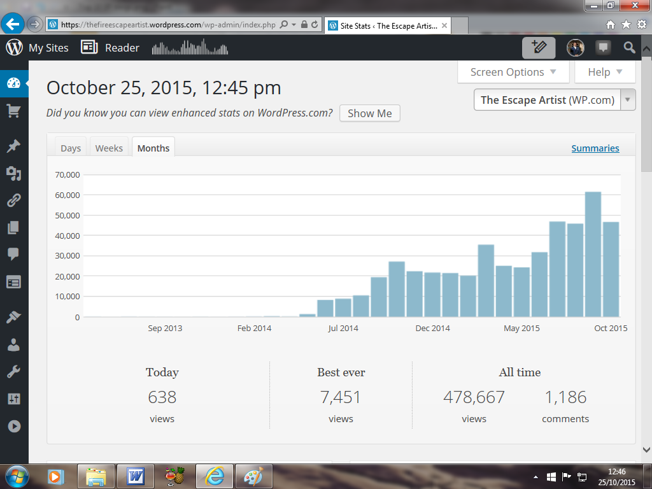This screenshot has height=489, width=652.
Task: Expand the Screen Options panel
Action: pos(513,72)
